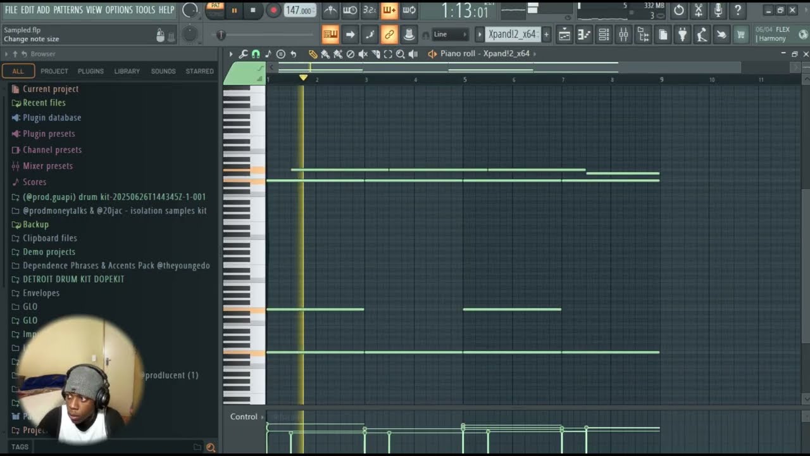Click the main pitch knob

pos(190,34)
